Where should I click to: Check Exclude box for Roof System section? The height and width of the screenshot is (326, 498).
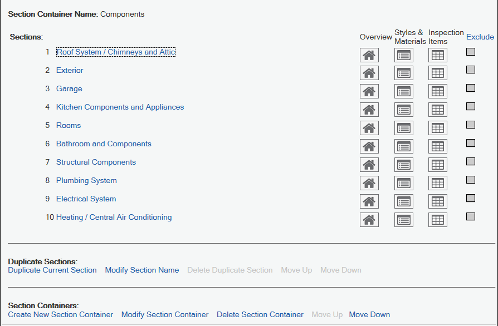click(x=471, y=52)
